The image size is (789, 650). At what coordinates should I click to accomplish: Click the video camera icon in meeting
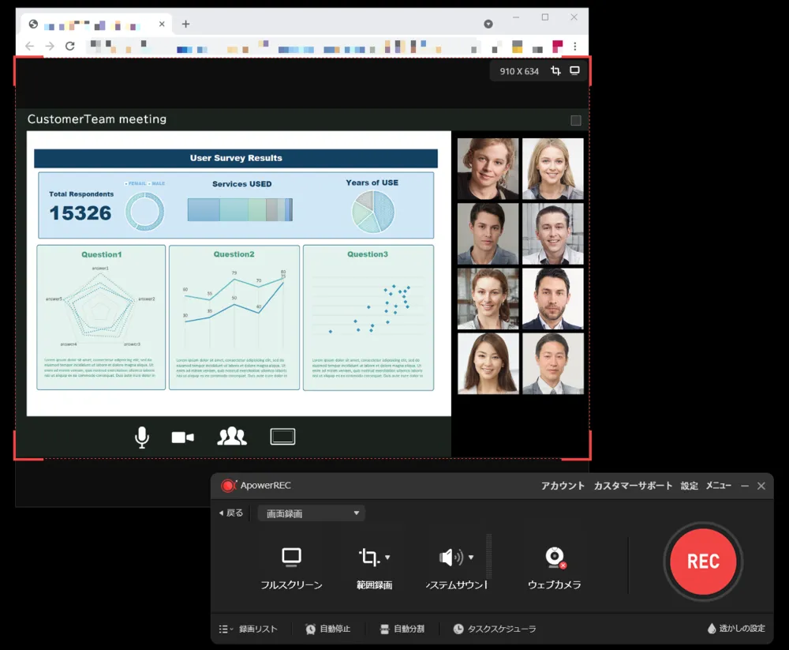pos(182,438)
